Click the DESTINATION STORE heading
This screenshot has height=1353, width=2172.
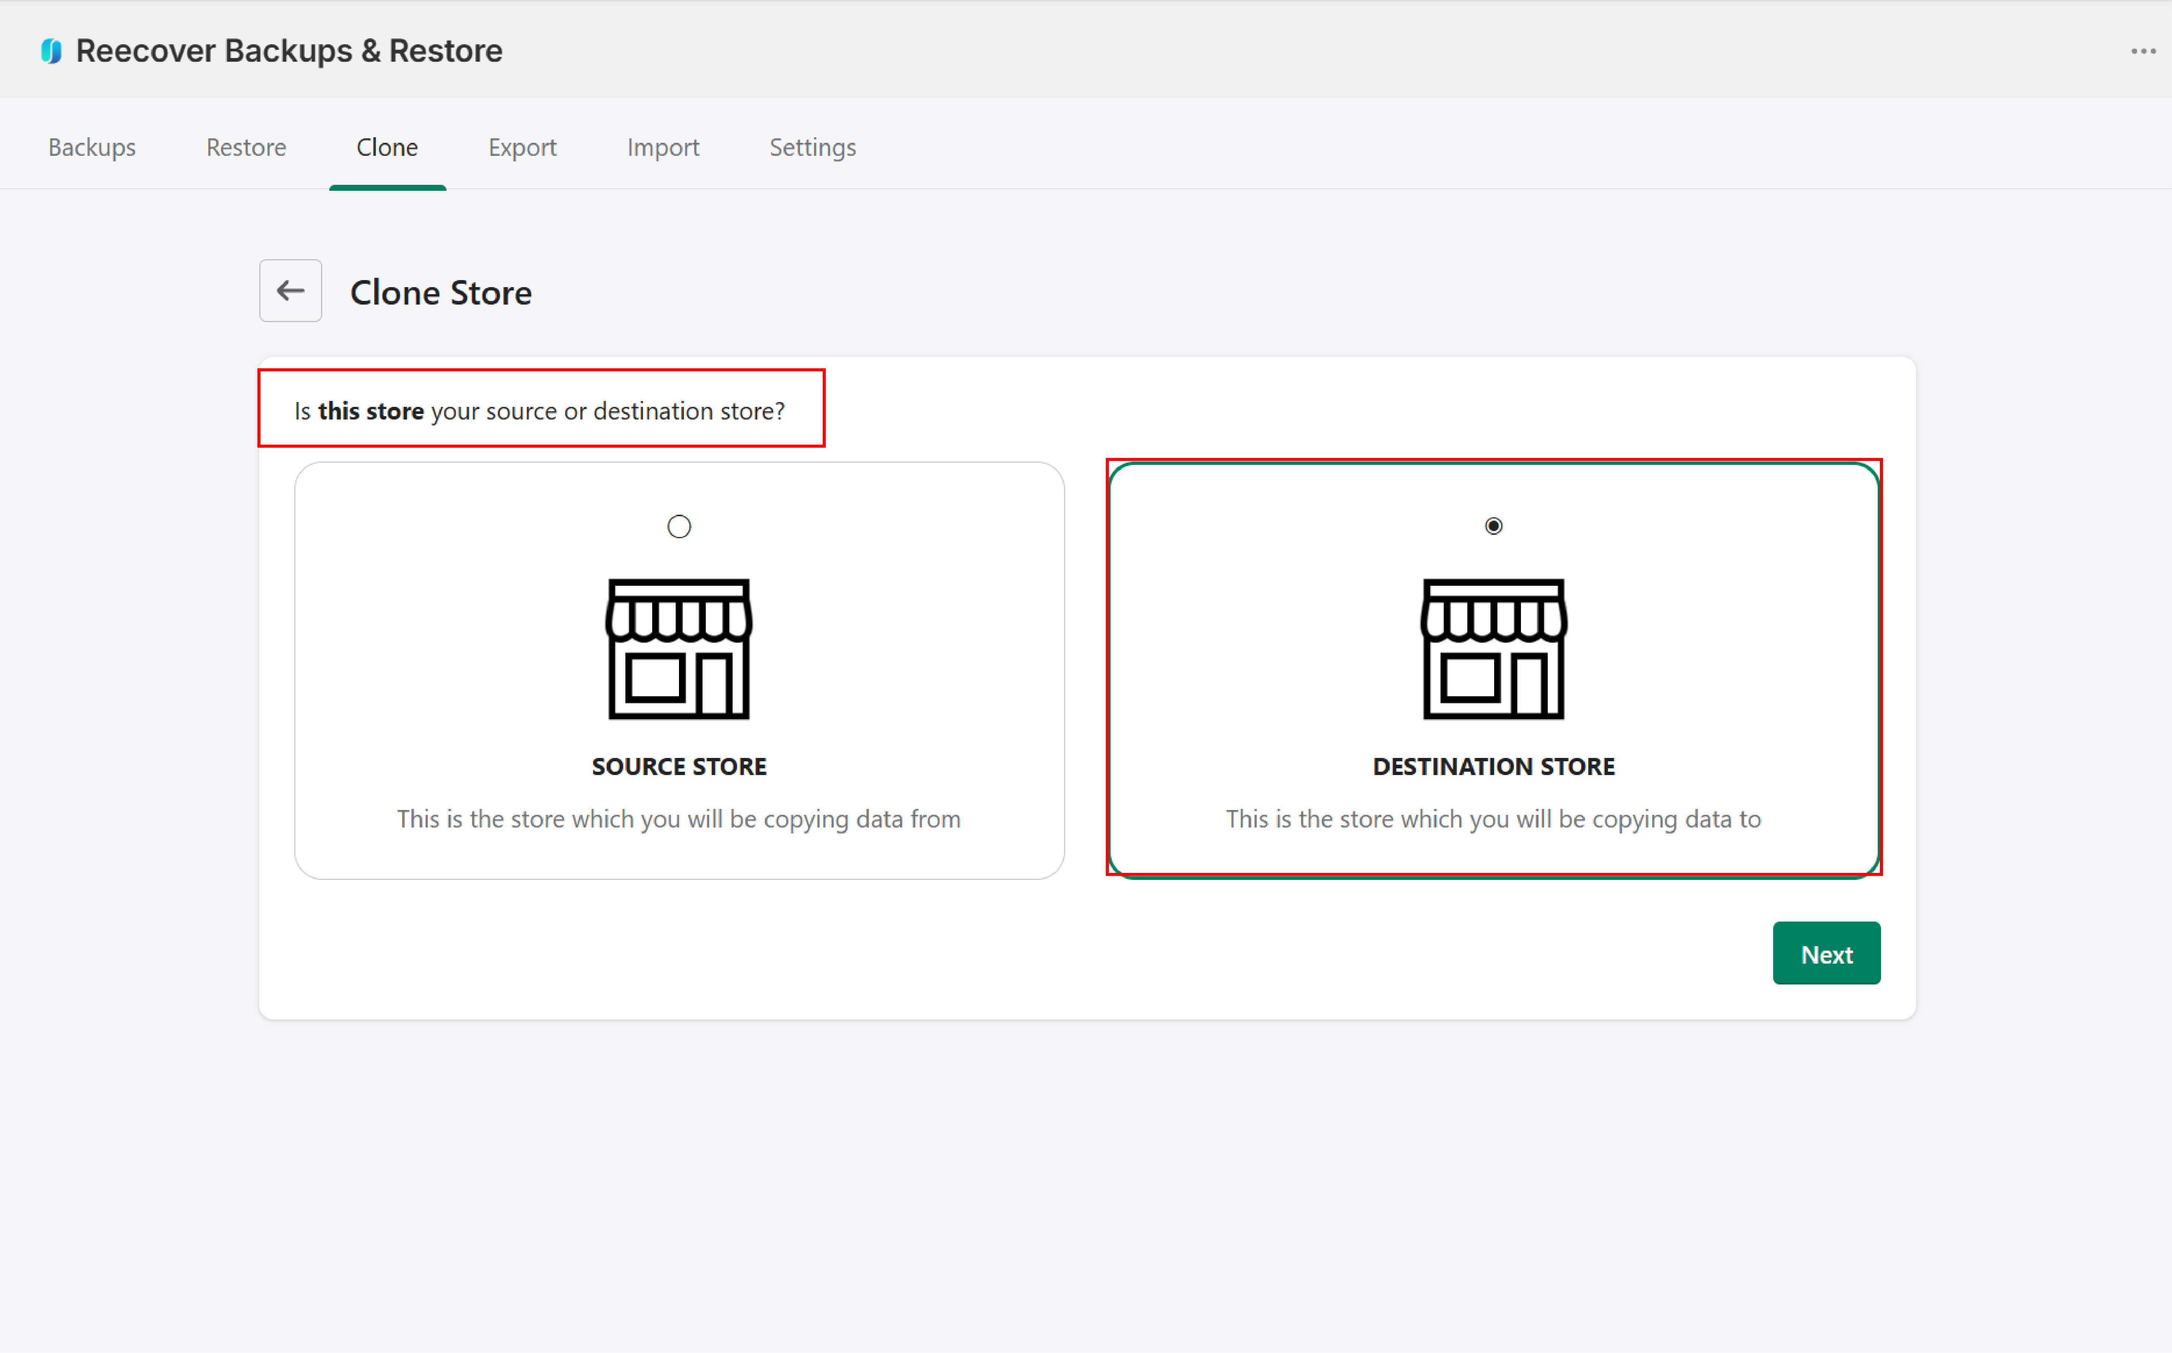1494,766
